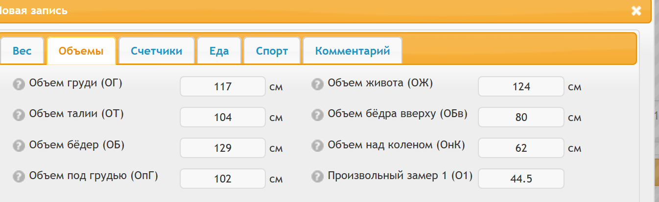Click help icon next to Объем живота (ОЖ)

[317, 84]
